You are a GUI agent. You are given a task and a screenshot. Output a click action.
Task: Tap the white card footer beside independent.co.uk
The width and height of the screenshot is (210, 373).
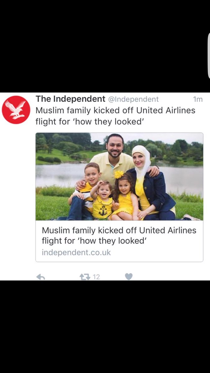(156, 252)
